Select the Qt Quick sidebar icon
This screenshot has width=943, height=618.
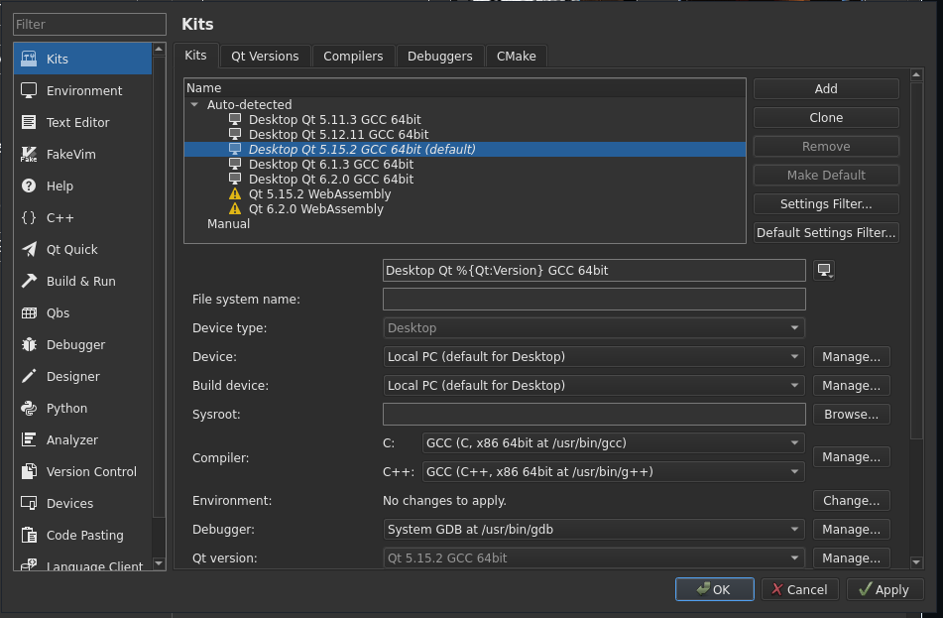[30, 249]
